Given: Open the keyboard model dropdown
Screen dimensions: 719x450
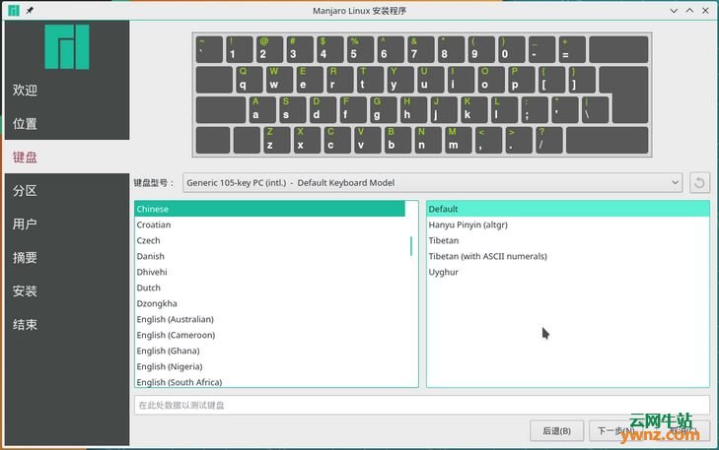Looking at the screenshot, I should [x=432, y=182].
